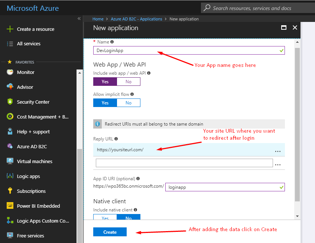Close the New application blade
The height and width of the screenshot is (243, 315).
click(295, 27)
